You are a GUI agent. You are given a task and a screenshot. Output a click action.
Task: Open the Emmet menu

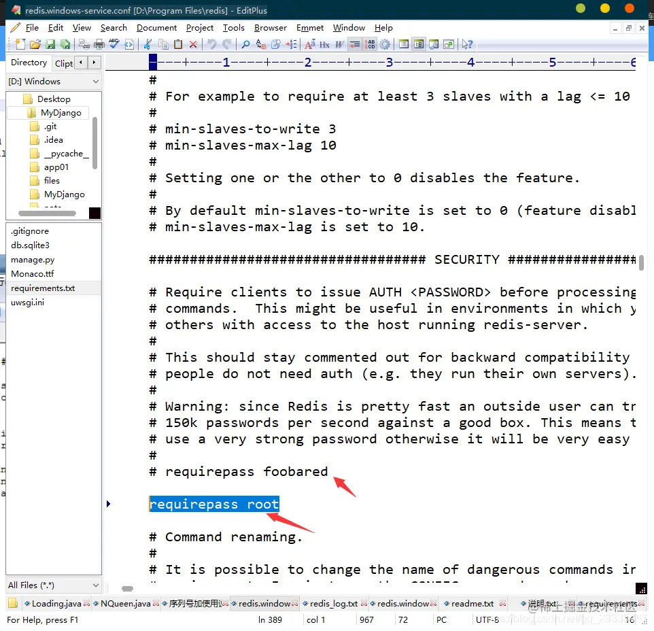click(x=310, y=27)
